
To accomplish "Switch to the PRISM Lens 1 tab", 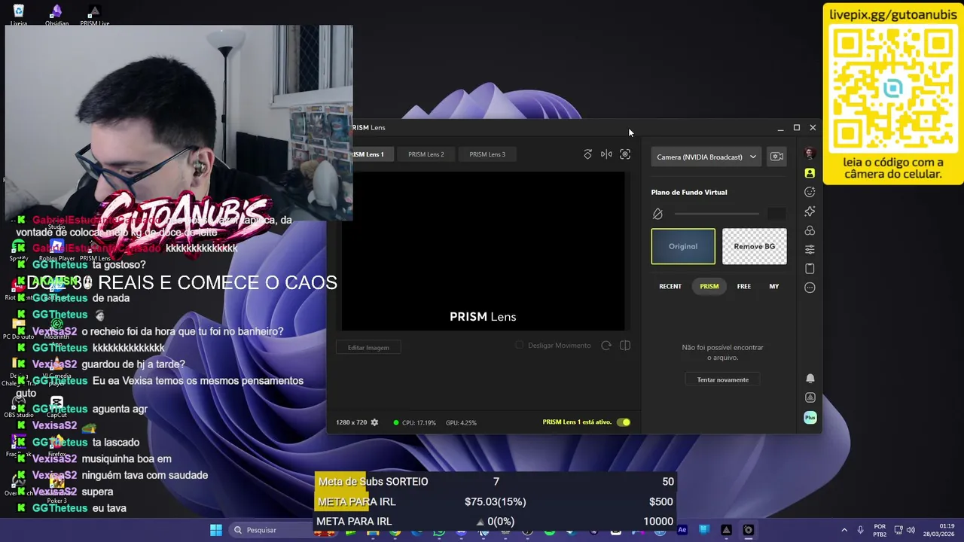I will pyautogui.click(x=367, y=154).
